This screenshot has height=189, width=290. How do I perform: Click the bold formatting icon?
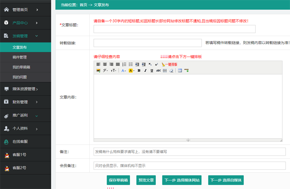[x=139, y=70]
